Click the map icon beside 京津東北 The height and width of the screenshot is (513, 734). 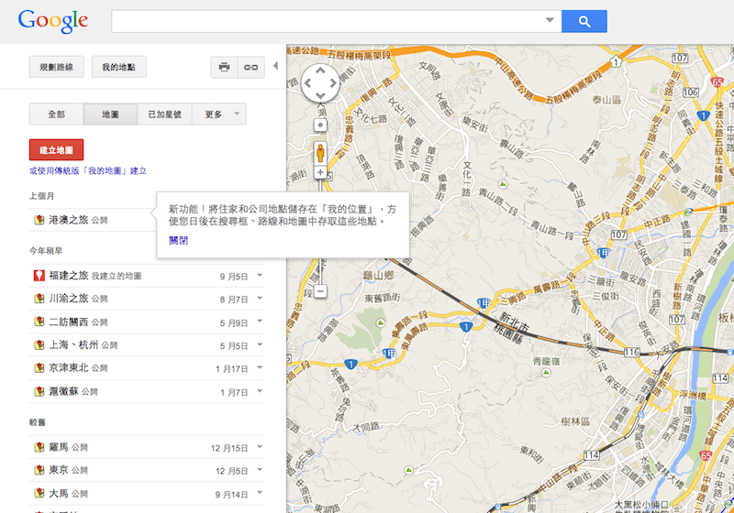39,367
